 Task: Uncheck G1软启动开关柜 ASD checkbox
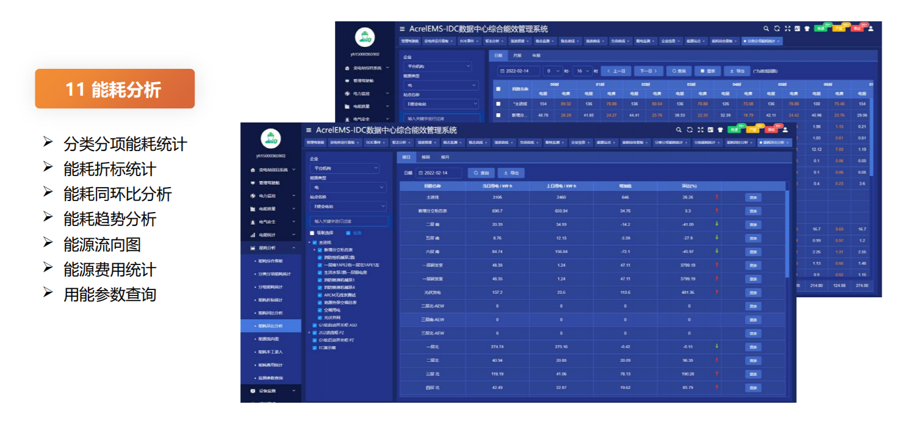(315, 325)
